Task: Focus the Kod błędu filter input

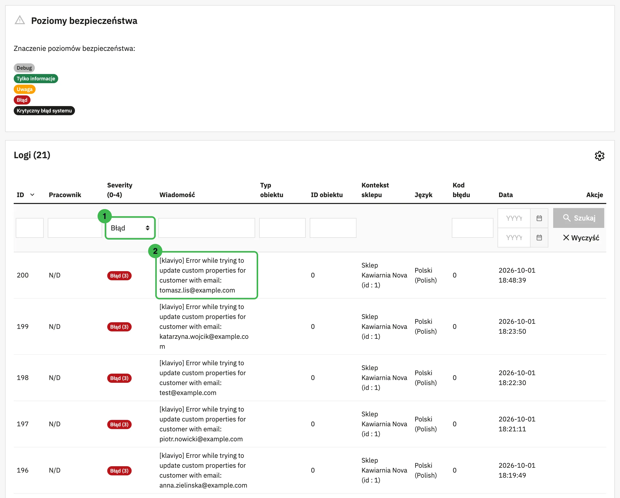Action: pyautogui.click(x=472, y=228)
